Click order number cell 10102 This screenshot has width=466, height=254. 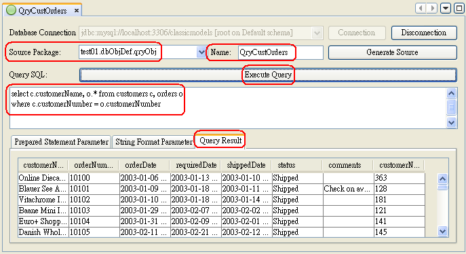(x=94, y=200)
